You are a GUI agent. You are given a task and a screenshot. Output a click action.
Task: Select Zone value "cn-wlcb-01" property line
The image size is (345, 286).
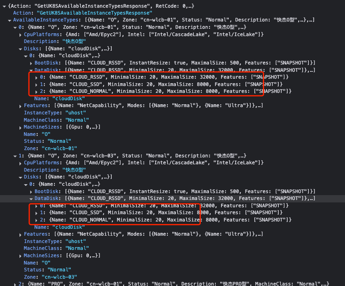(x=50, y=148)
